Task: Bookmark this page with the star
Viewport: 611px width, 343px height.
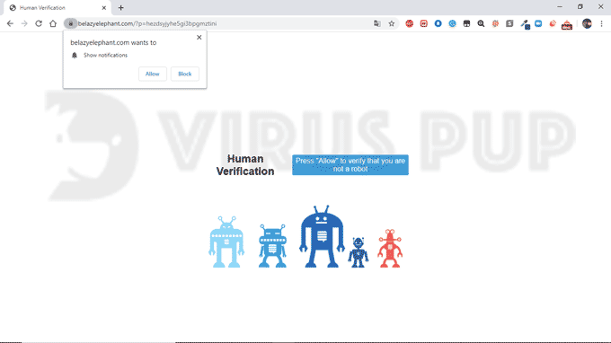Action: 392,23
